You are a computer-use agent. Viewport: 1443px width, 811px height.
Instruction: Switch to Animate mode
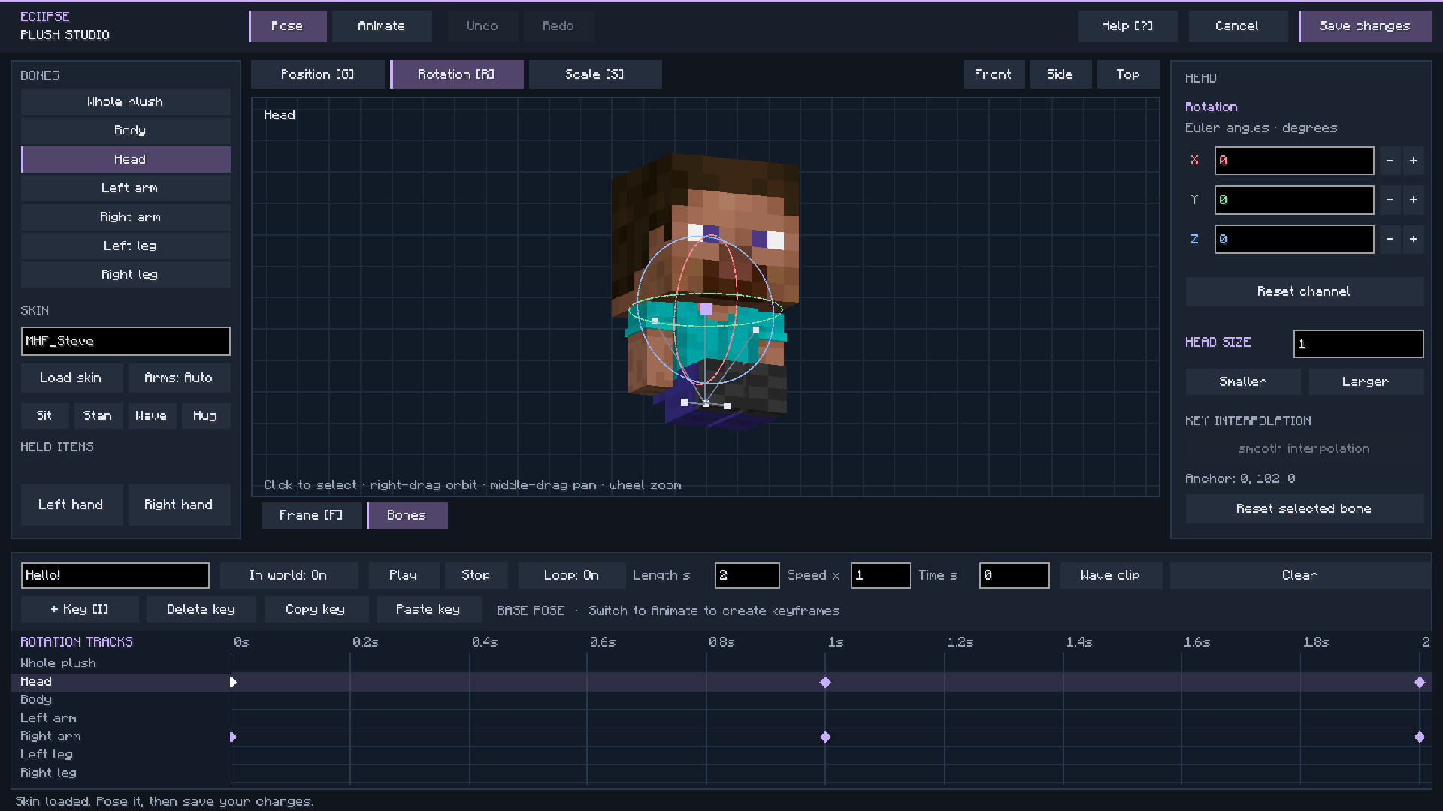[382, 26]
